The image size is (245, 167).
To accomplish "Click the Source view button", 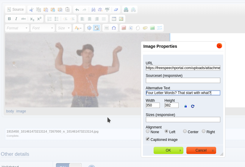I will pos(15,9).
